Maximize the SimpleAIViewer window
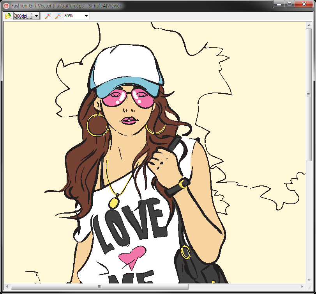The image size is (316, 294). 290,4
